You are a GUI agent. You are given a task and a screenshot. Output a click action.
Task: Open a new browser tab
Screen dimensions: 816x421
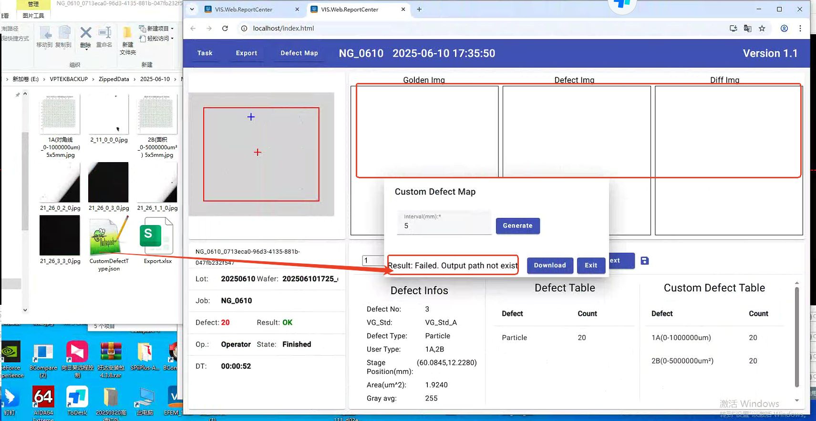click(419, 9)
